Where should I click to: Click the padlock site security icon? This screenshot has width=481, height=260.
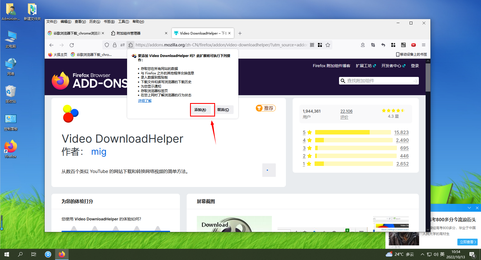pos(115,45)
